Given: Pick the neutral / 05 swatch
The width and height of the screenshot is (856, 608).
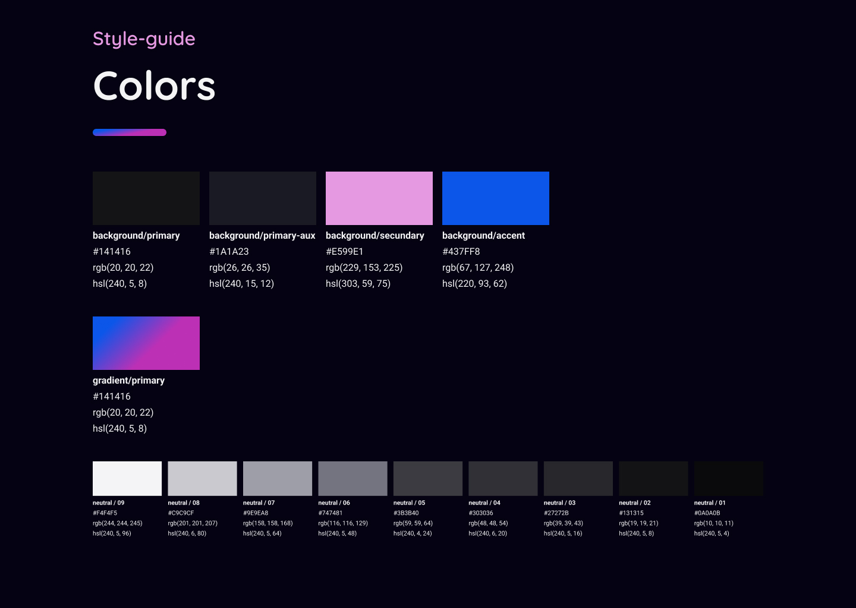Looking at the screenshot, I should [x=428, y=479].
